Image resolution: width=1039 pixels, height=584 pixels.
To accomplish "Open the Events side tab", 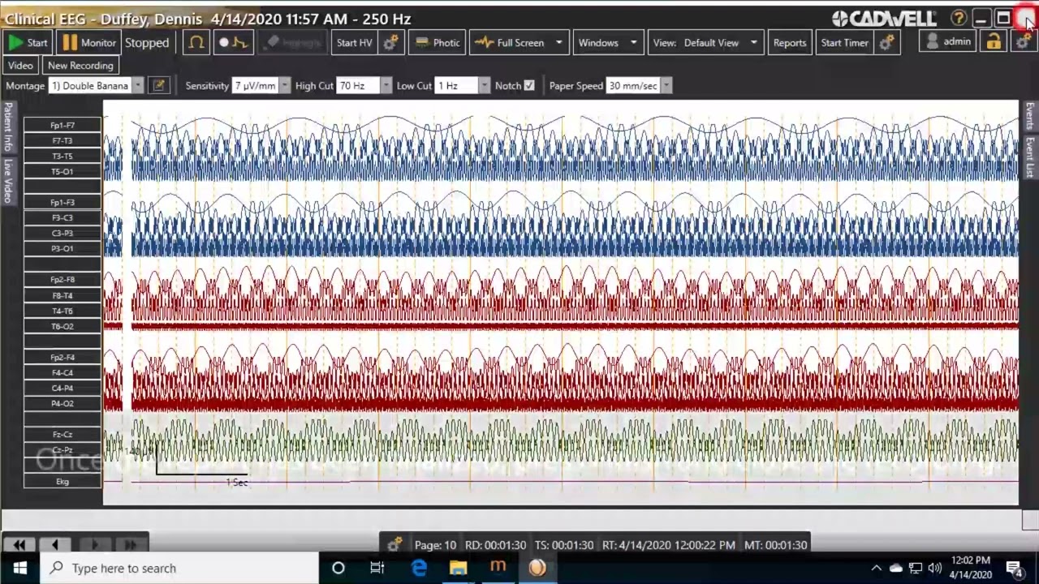I will point(1030,117).
